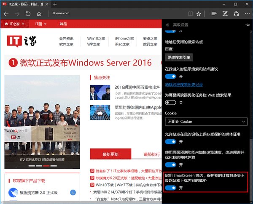
Task: Refresh the current page
Action: coord(28,13)
